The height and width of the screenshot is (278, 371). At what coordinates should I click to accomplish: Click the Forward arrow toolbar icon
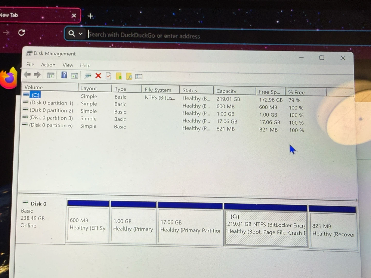coord(37,75)
